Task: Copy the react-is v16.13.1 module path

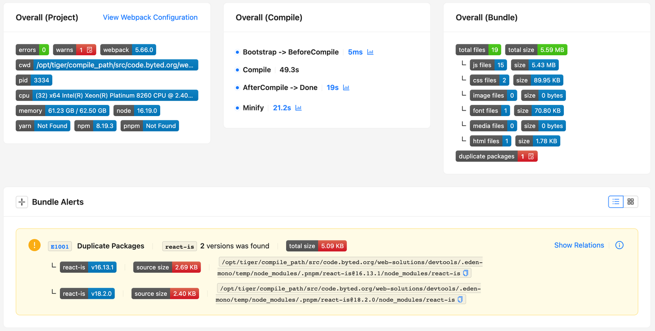Action: (x=465, y=273)
